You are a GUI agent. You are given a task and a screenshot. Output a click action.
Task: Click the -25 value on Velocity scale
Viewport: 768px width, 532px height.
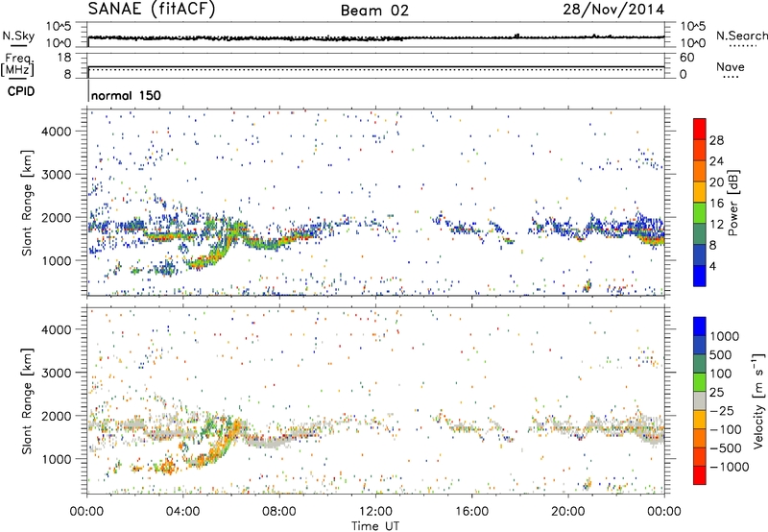click(721, 410)
